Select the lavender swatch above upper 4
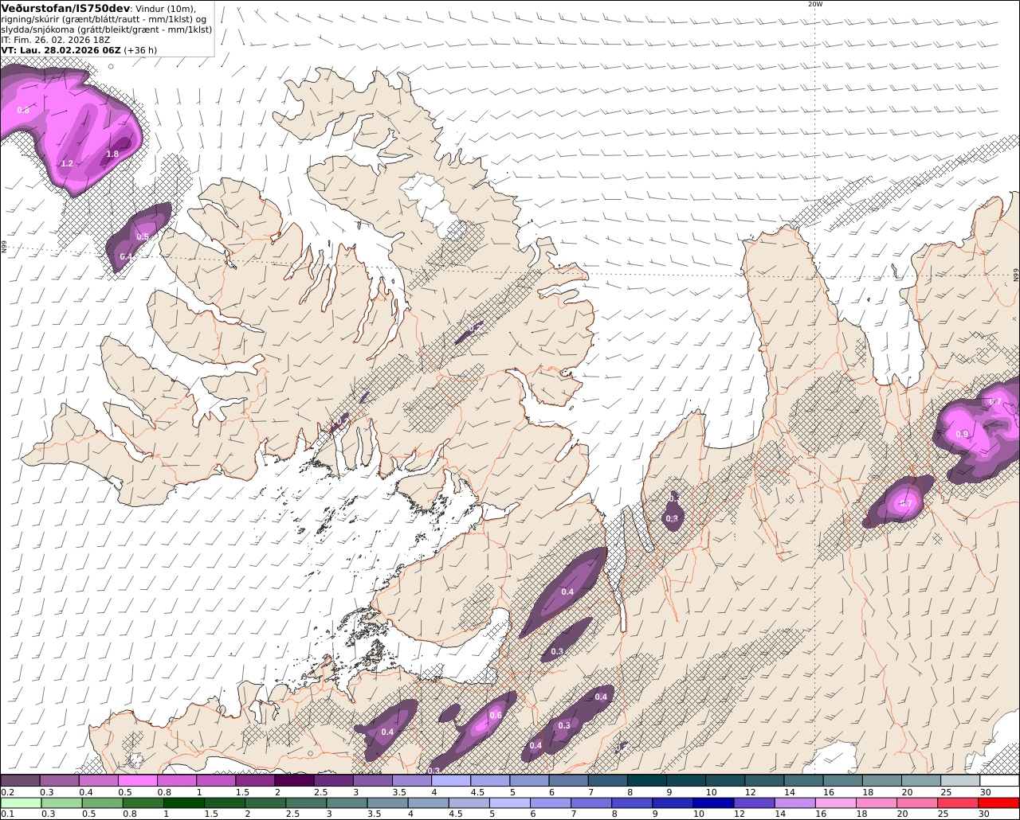 [451, 781]
